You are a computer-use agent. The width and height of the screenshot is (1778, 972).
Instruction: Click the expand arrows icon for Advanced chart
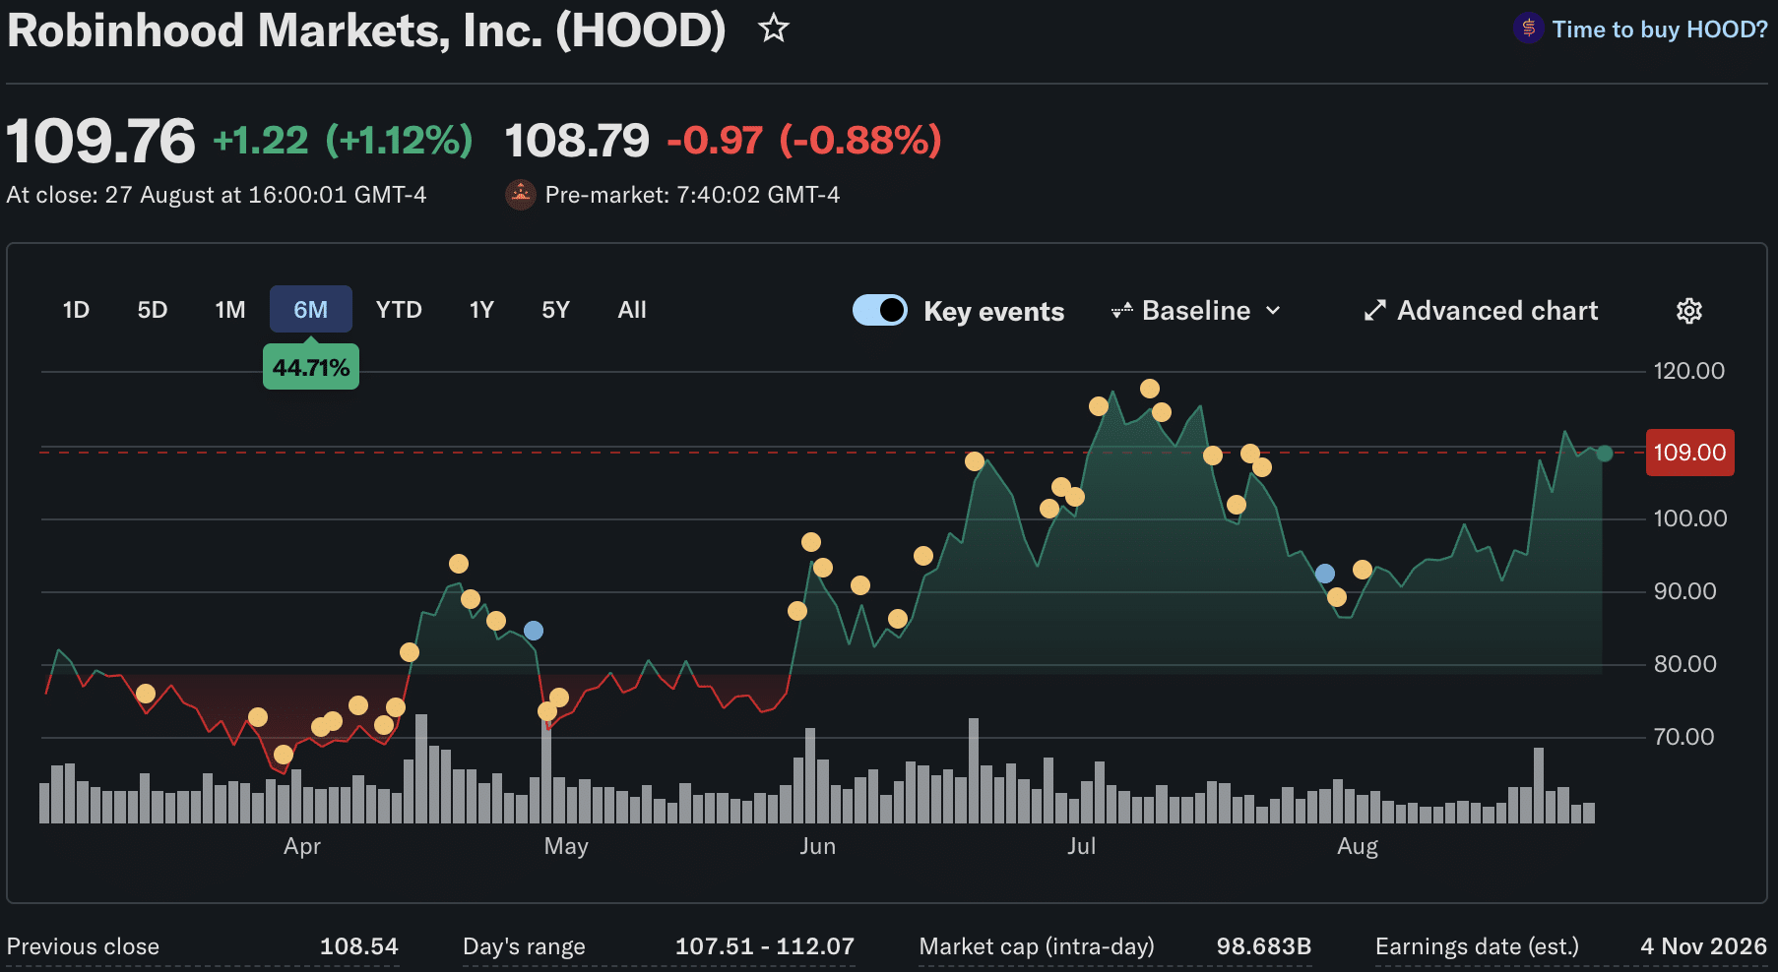click(1374, 311)
